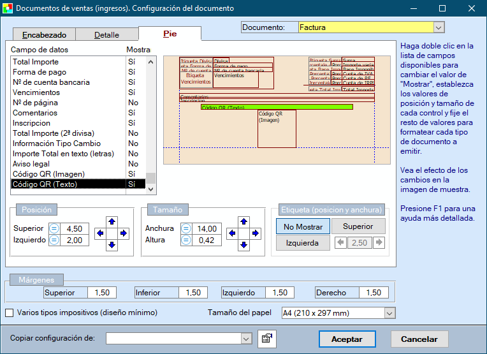Image resolution: width=487 pixels, height=354 pixels.
Task: Click the Cancelar button
Action: tap(419, 339)
